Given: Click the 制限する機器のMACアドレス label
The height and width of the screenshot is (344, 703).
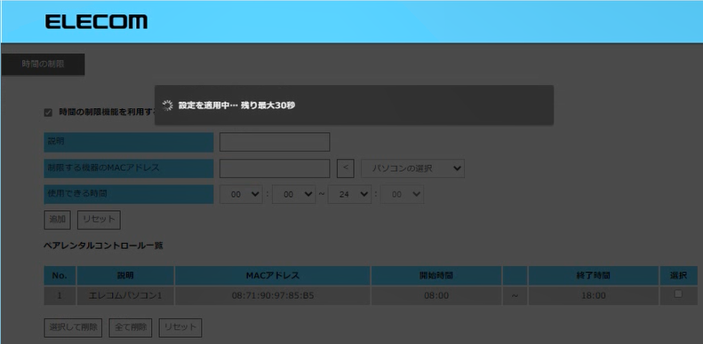Looking at the screenshot, I should 129,168.
